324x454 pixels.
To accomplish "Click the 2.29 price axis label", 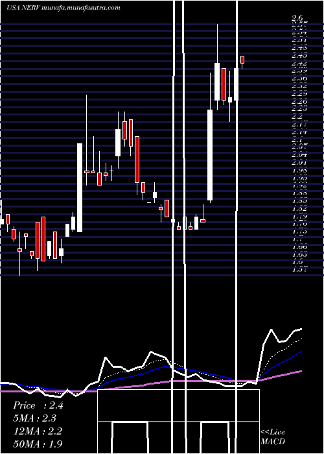I will click(x=299, y=94).
